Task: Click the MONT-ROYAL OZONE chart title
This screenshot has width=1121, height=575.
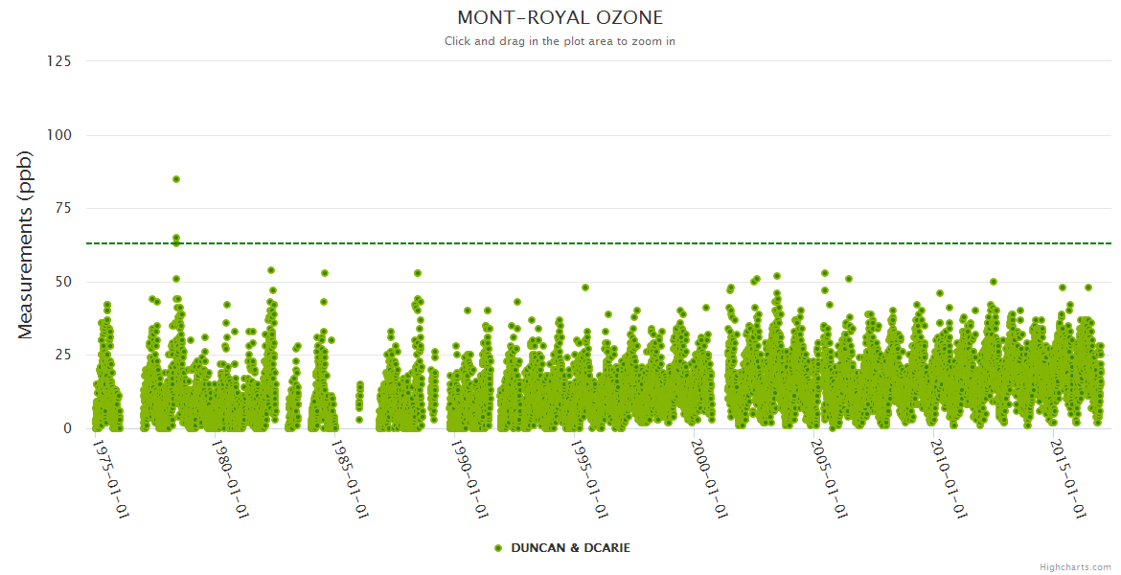Action: click(560, 18)
